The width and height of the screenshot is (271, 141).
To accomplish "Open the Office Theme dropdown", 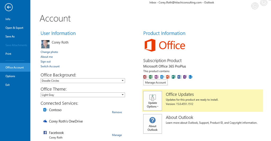I will (x=83, y=95).
